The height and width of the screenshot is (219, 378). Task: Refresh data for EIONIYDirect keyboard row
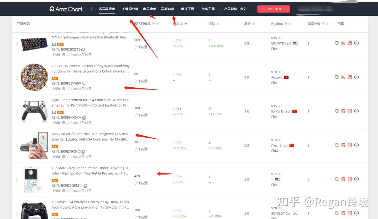[x=337, y=43]
